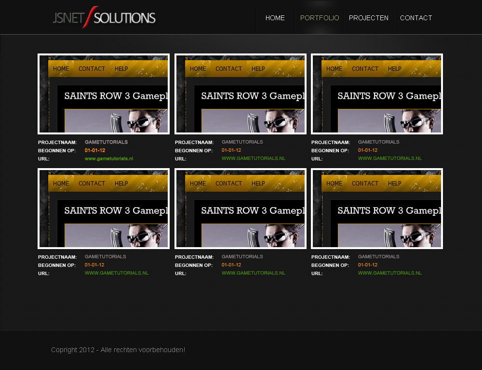Viewport: 482px width, 370px height.
Task: Follow WWW.GAMETUTORIALS.NL link under top middle project
Action: (254, 159)
